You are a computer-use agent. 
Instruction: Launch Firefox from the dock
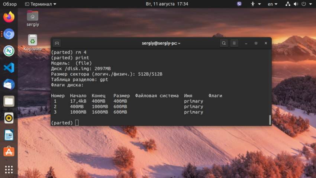[9, 17]
